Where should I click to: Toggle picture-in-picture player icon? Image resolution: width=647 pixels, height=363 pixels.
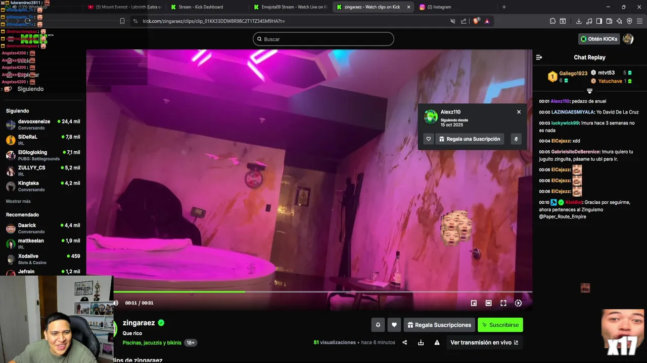(x=474, y=303)
